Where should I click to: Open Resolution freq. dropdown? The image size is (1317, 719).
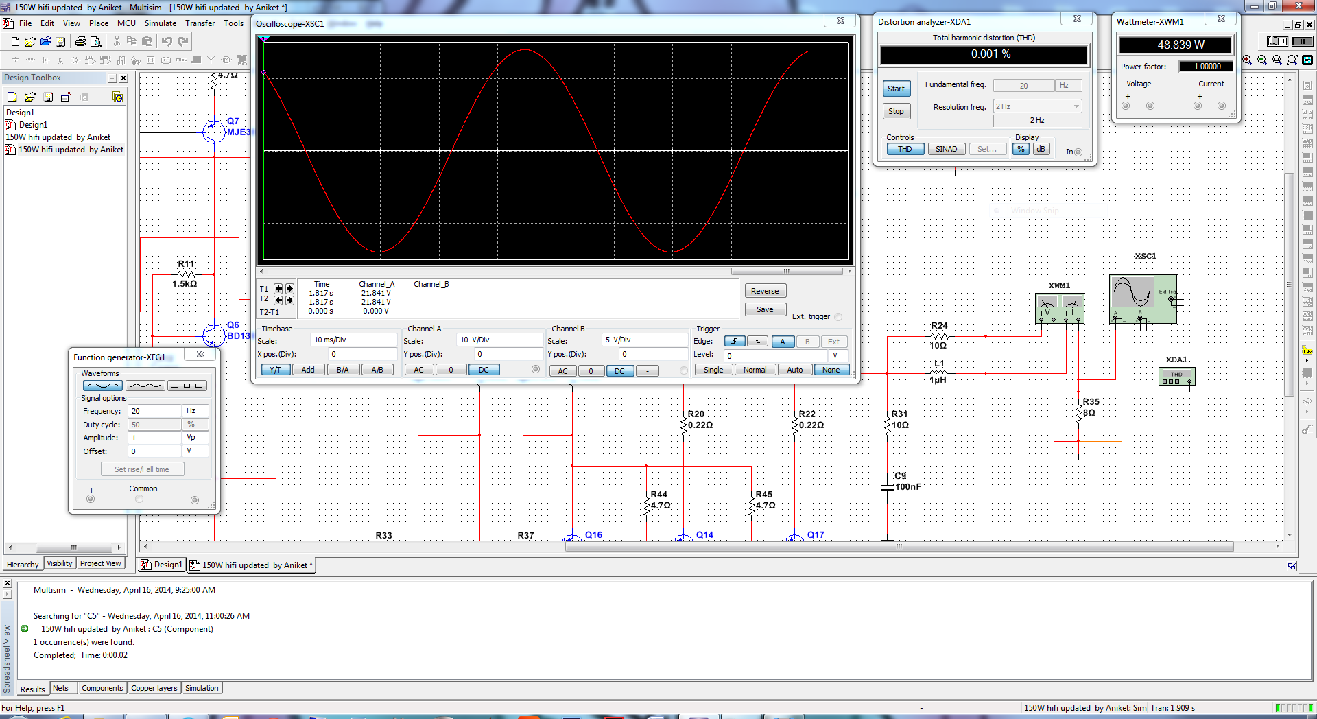click(1076, 106)
